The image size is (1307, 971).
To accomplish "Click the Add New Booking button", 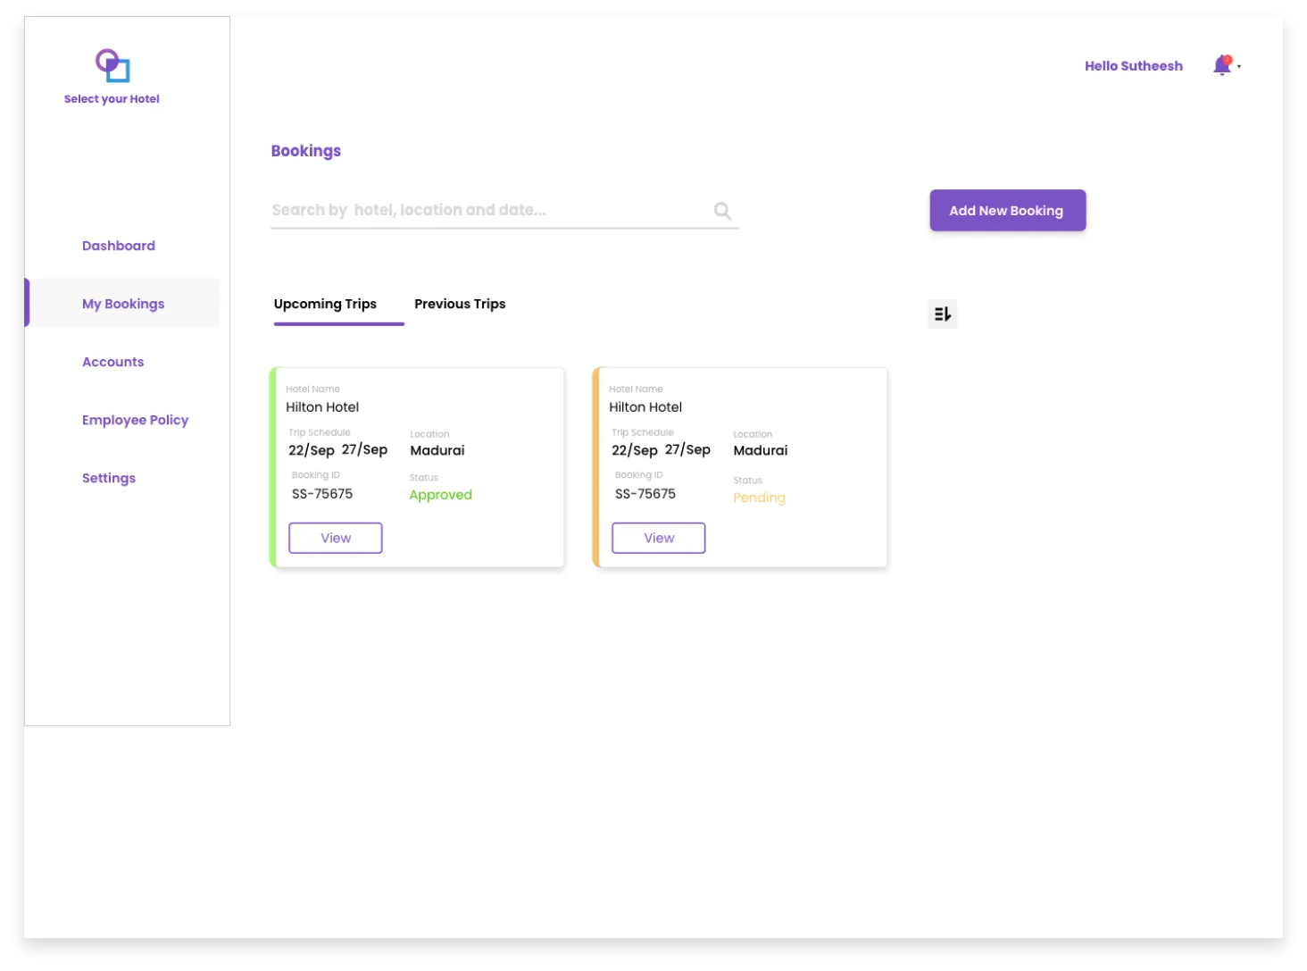I will coord(1007,211).
